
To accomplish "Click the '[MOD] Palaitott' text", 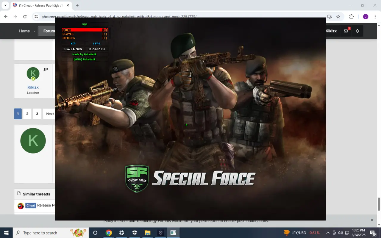I will tap(84, 59).
